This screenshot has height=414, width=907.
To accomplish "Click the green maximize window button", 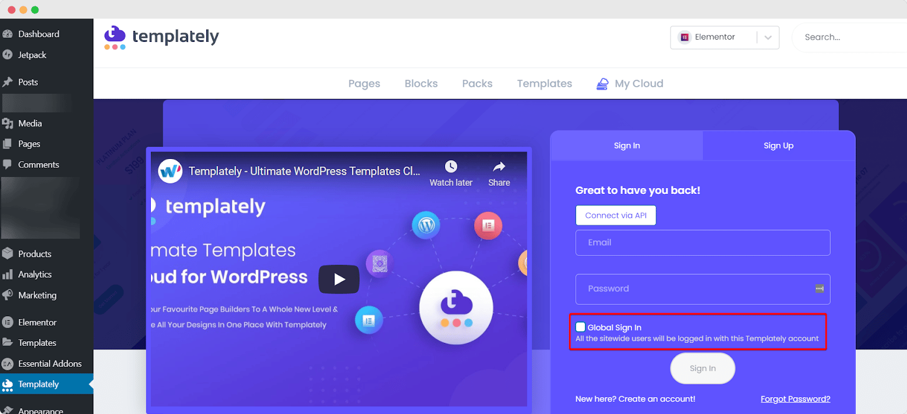I will [35, 10].
